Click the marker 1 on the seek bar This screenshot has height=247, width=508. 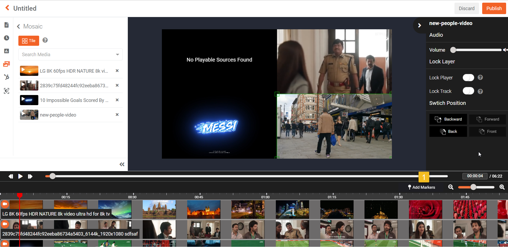tap(424, 177)
